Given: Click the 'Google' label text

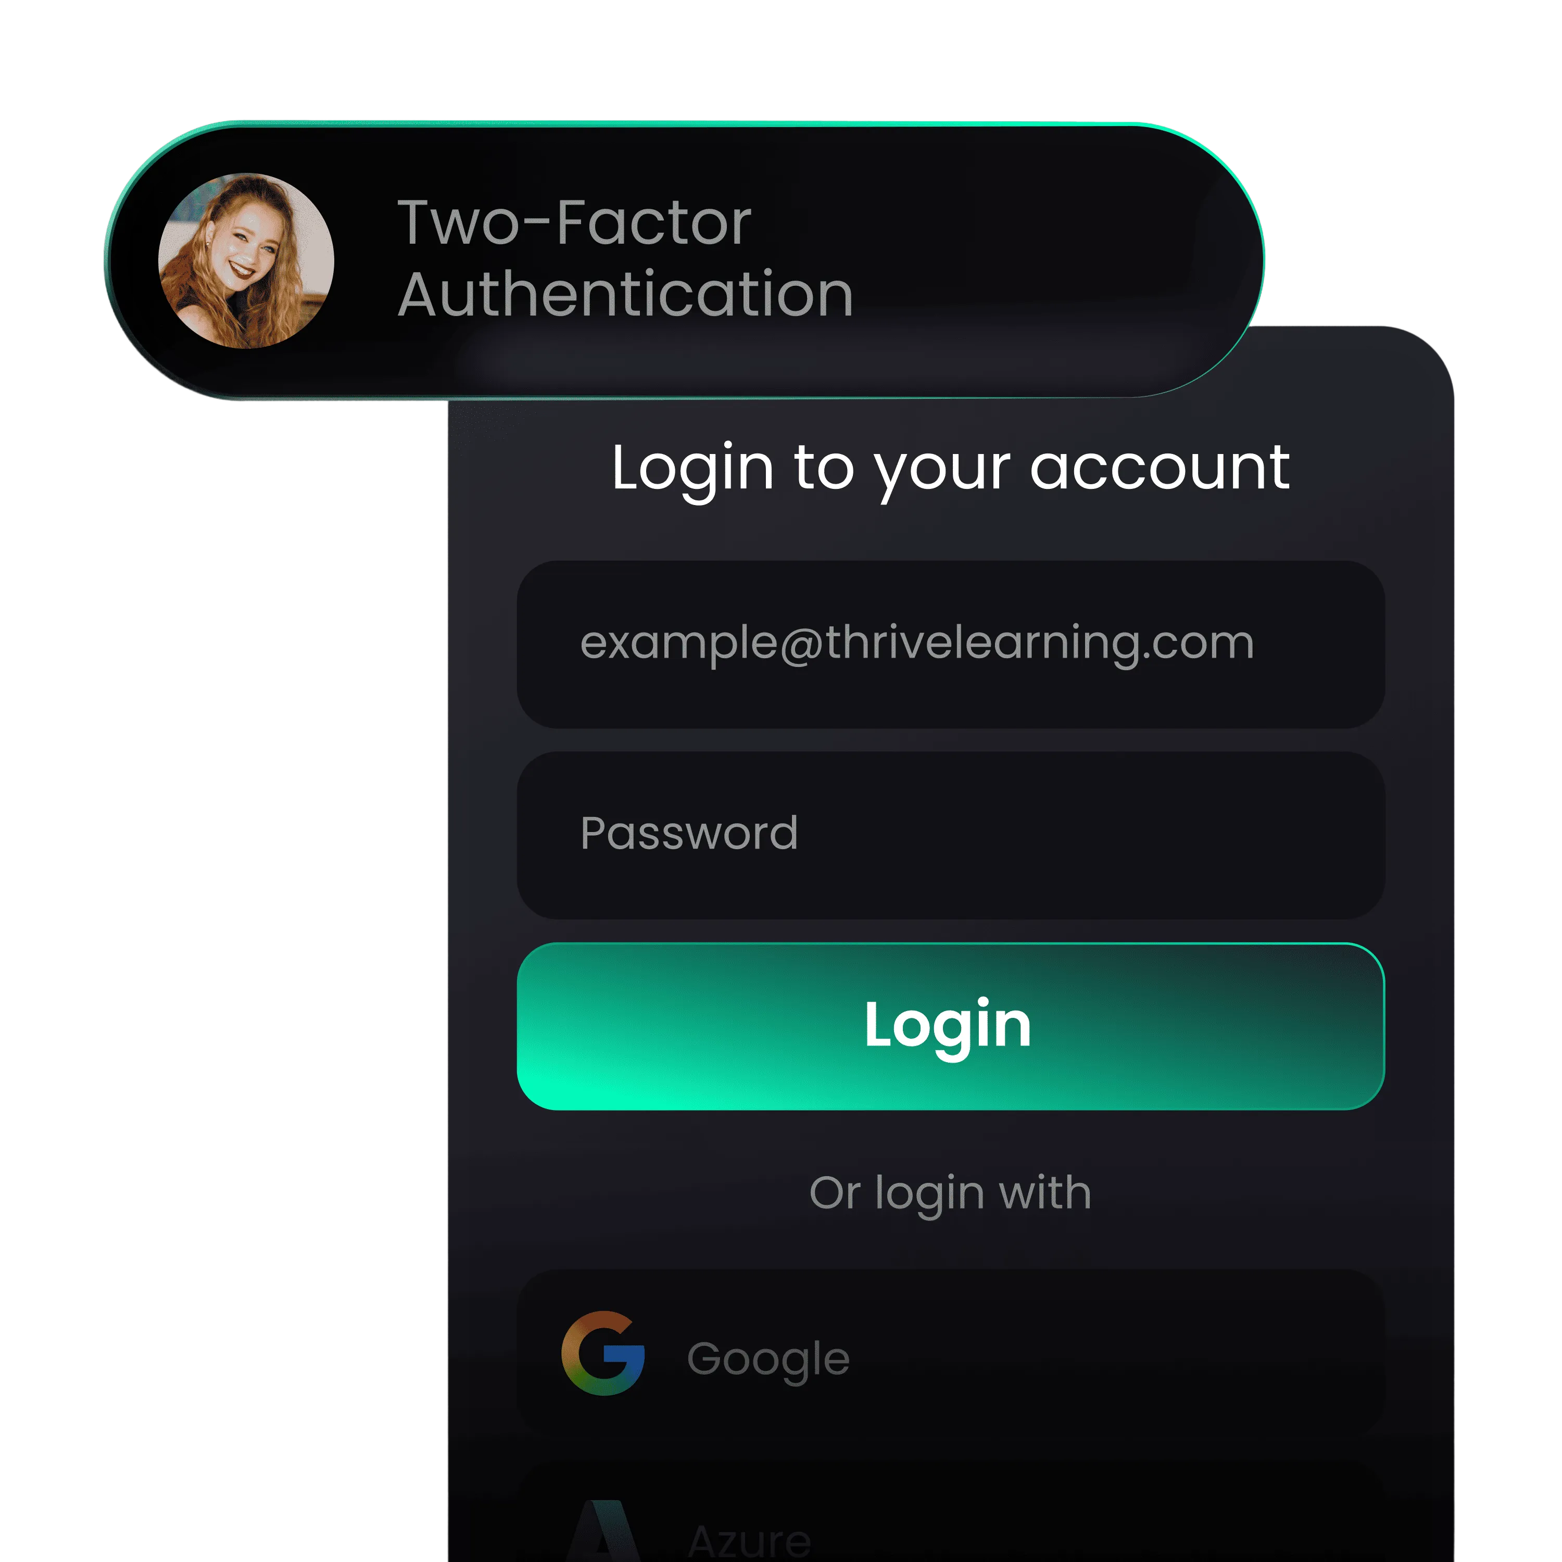Looking at the screenshot, I should pos(768,1360).
